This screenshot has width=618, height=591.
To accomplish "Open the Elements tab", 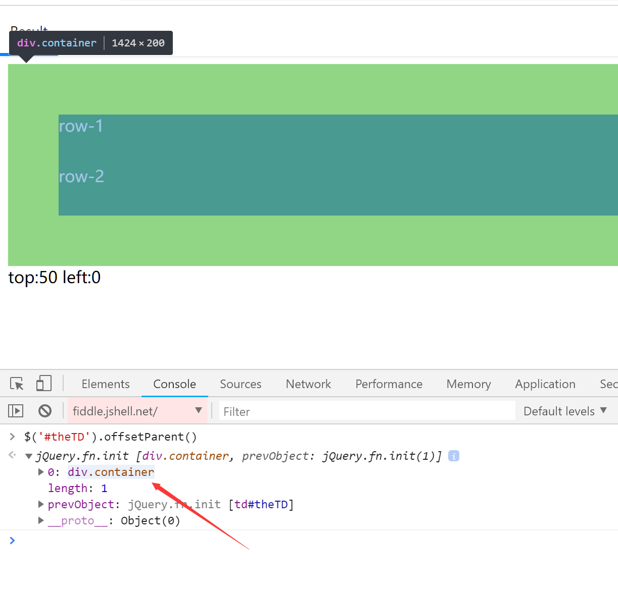I will coord(106,384).
